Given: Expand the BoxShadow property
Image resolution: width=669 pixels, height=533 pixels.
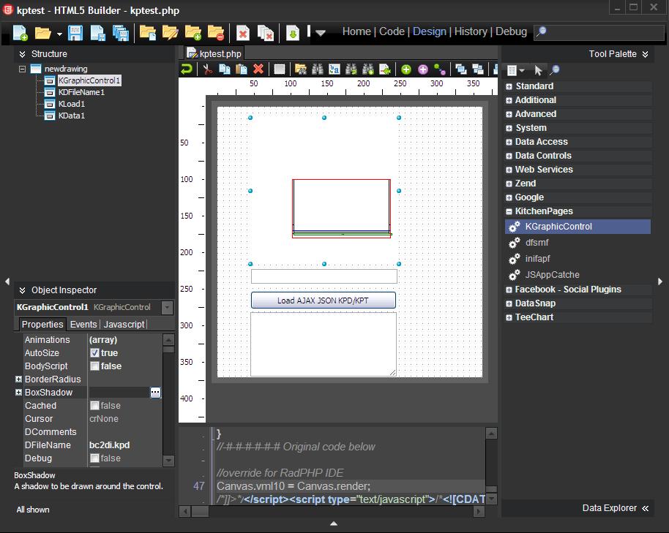Looking at the screenshot, I should tap(18, 392).
